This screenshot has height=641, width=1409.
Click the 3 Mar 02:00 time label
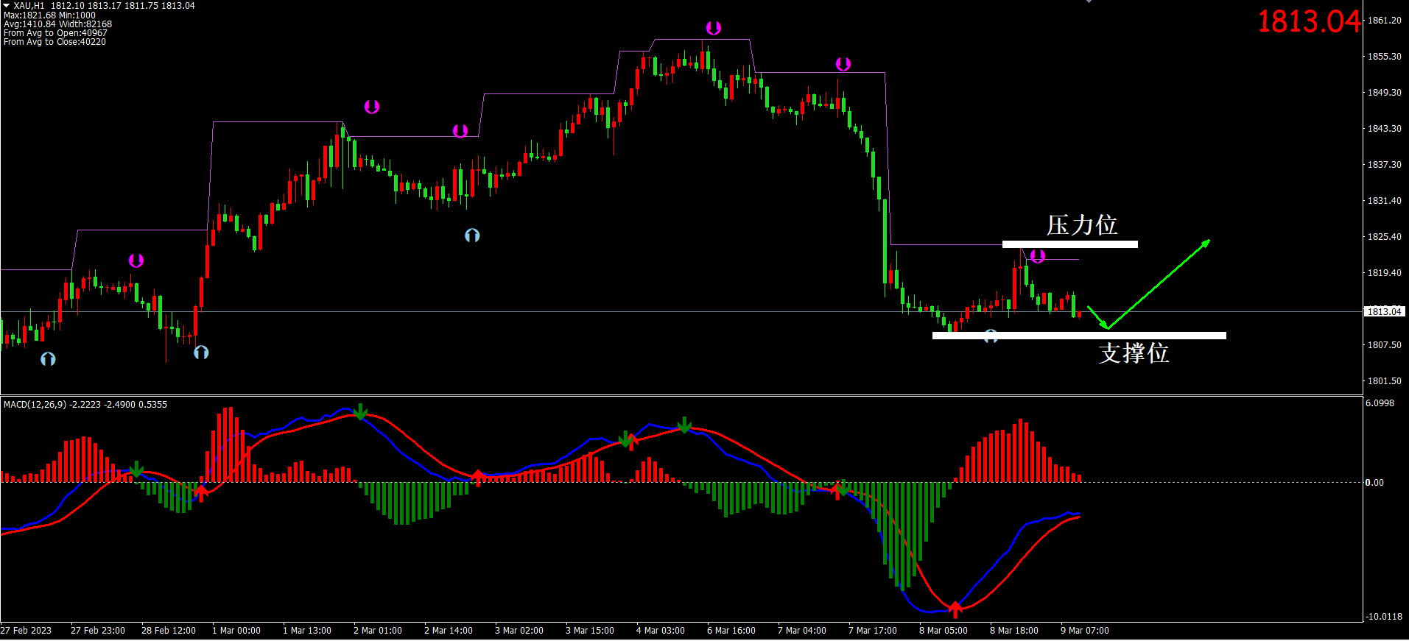pos(519,631)
